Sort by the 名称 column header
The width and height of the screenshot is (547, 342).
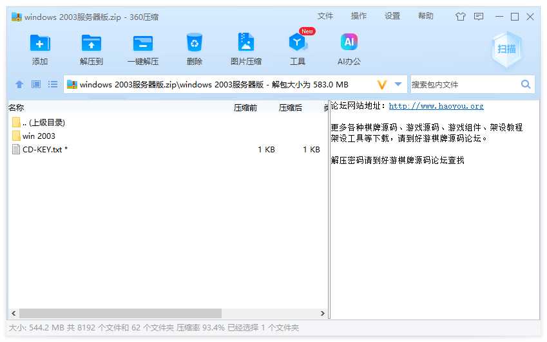(16, 108)
